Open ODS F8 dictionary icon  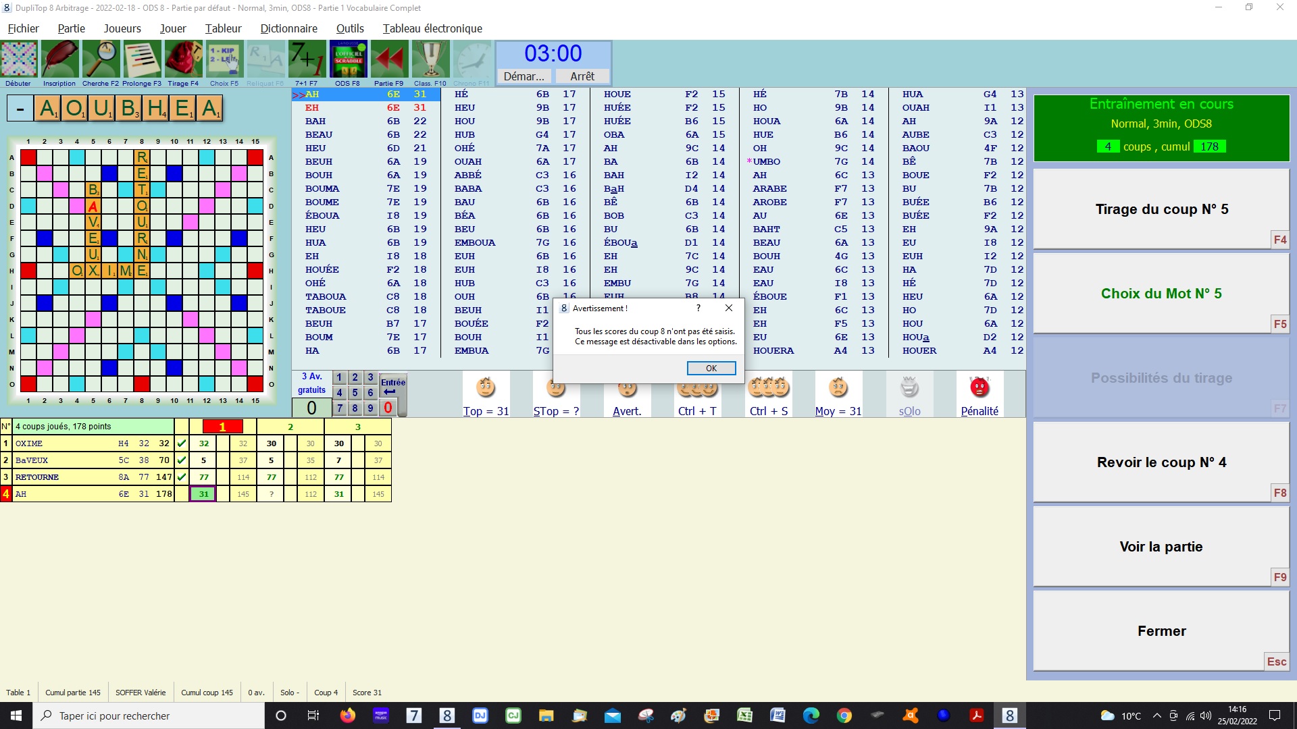click(348, 59)
